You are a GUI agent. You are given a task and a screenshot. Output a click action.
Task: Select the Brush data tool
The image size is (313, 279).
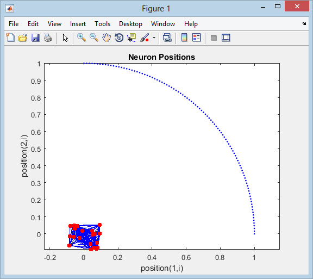tap(145, 38)
